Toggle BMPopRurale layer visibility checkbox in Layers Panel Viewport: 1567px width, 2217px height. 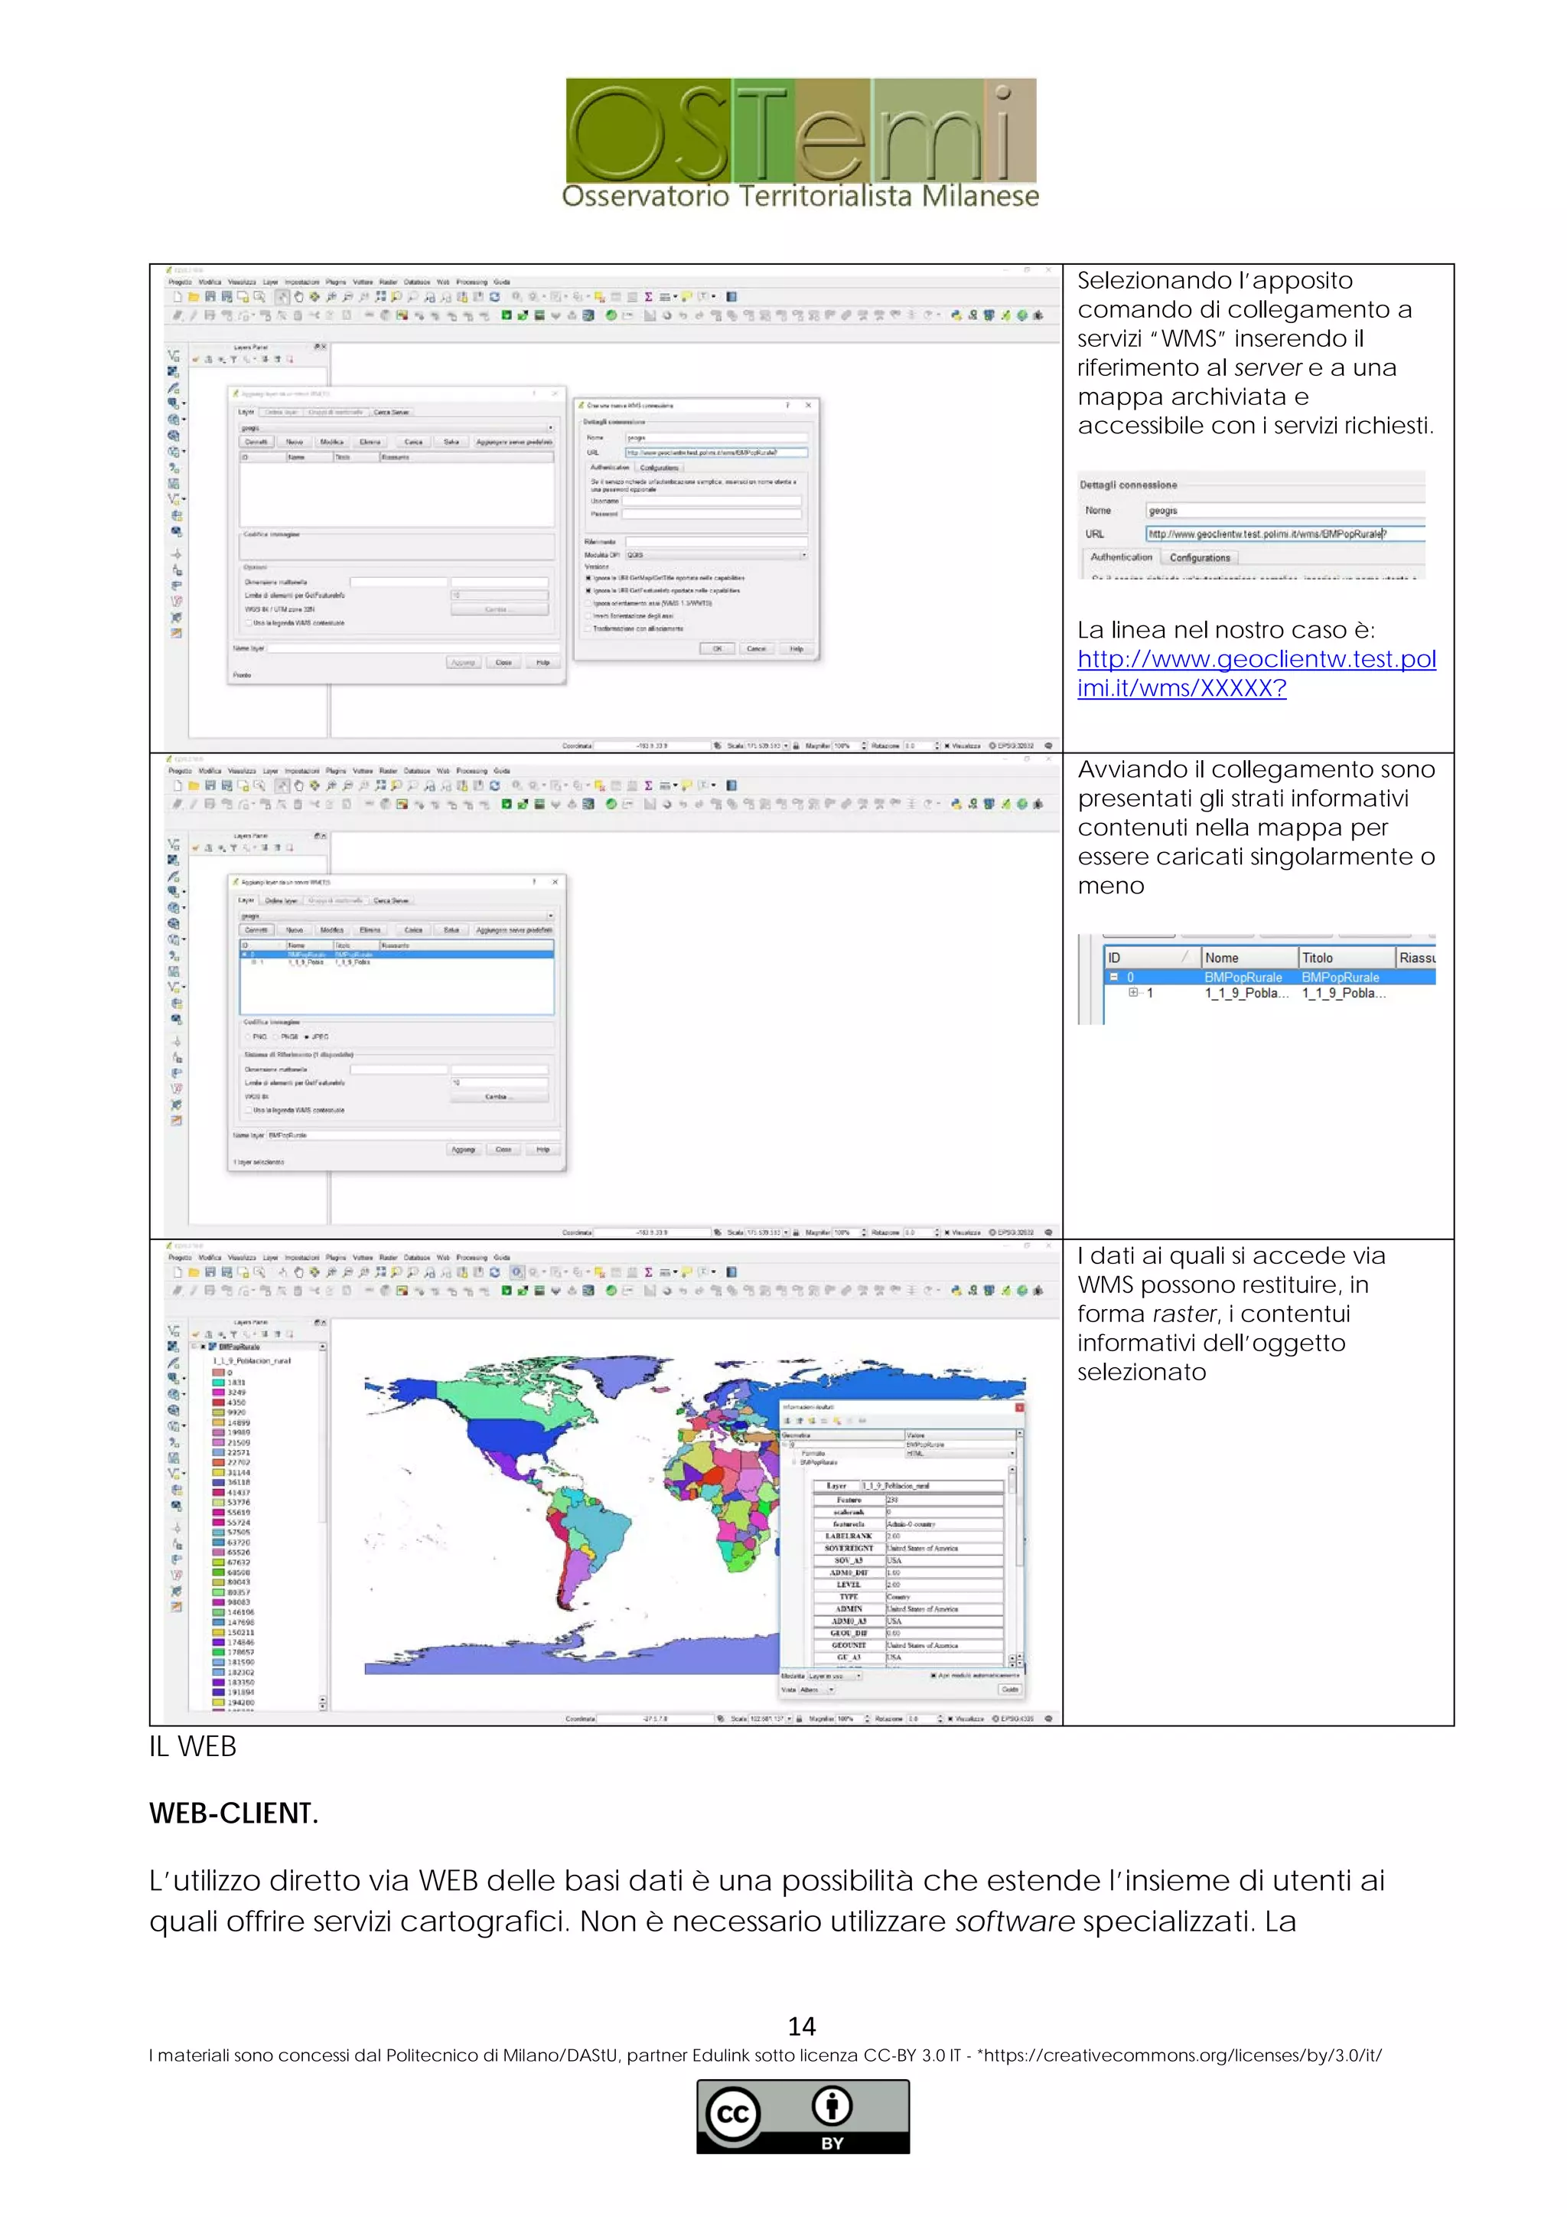204,1346
